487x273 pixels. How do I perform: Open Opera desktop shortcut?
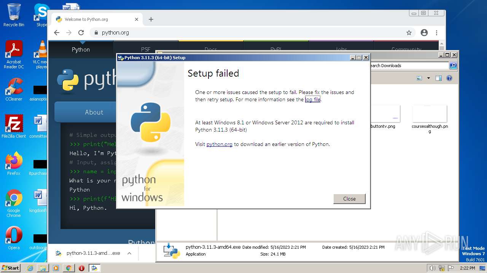click(14, 238)
